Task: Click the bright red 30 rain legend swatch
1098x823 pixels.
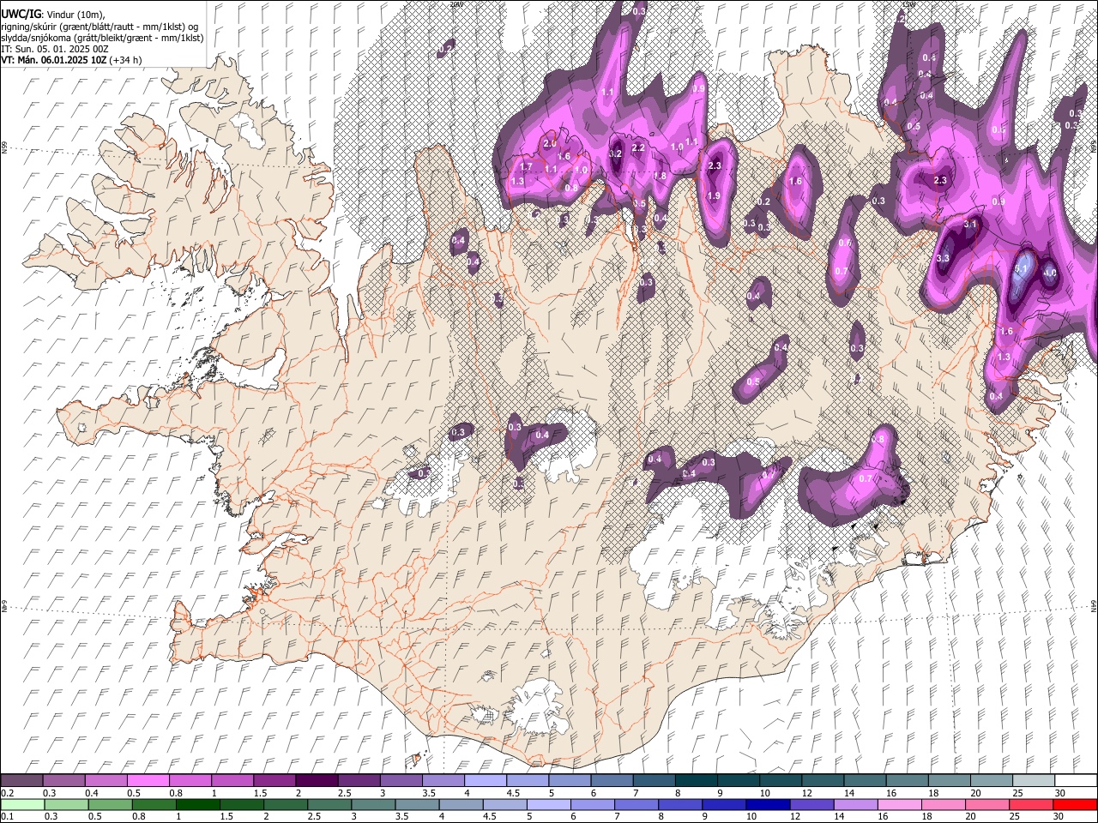Action: [x=1076, y=805]
